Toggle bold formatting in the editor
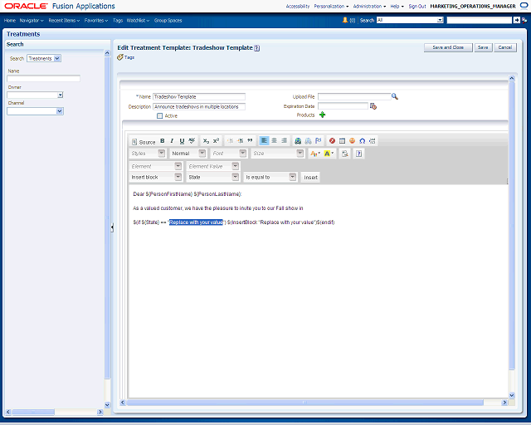 tap(163, 141)
